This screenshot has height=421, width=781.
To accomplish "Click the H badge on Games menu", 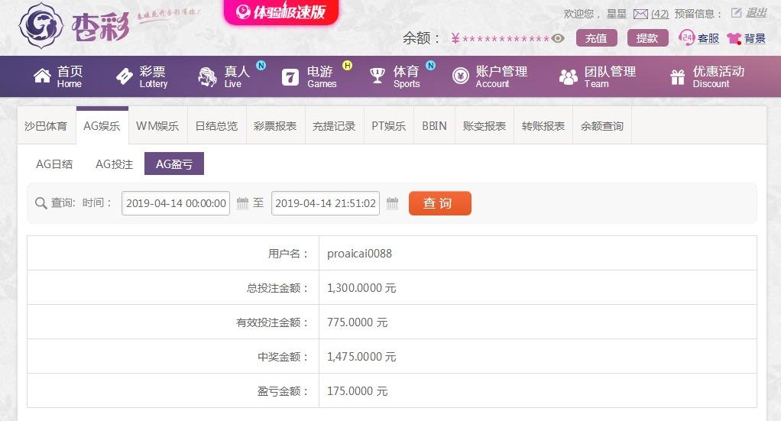I will 347,65.
